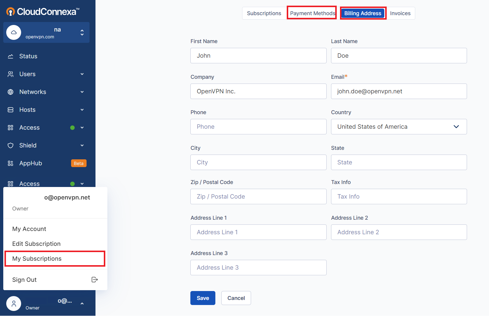
Task: Click the green status dot on upper Access item
Action: point(72,128)
